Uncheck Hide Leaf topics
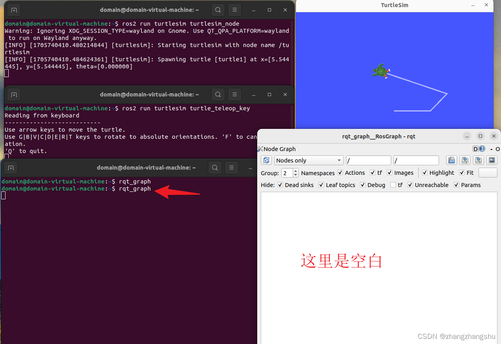 (321, 185)
